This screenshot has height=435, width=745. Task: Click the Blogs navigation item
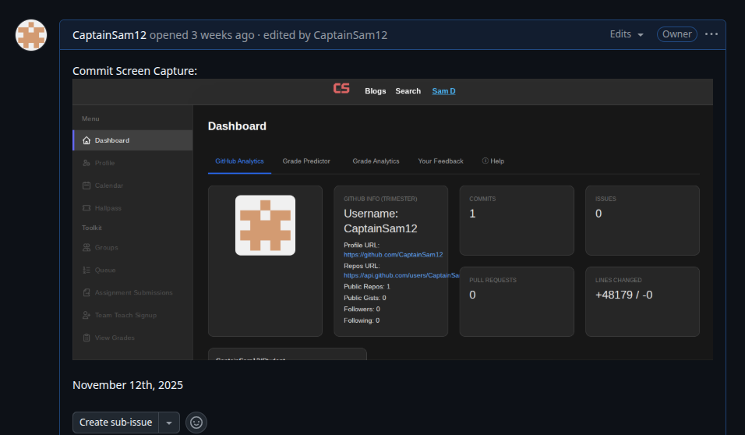tap(375, 91)
